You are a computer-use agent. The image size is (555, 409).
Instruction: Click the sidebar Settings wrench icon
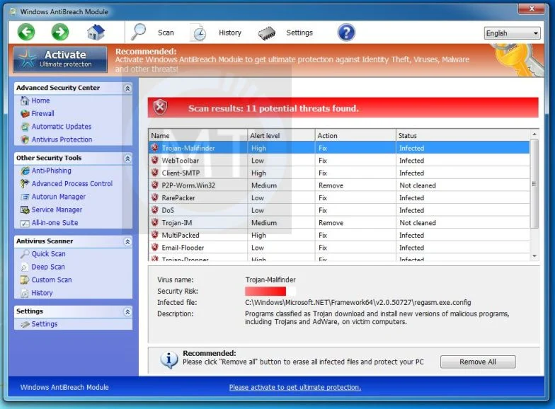(x=25, y=324)
